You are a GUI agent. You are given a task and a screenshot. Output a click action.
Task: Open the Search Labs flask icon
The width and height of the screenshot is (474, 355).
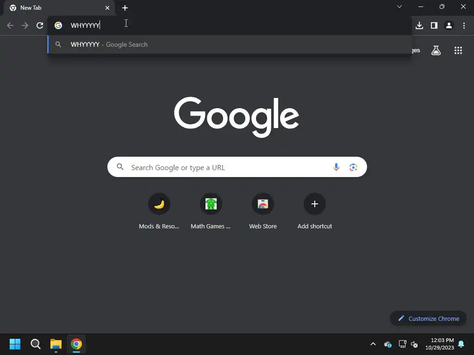[x=436, y=50]
